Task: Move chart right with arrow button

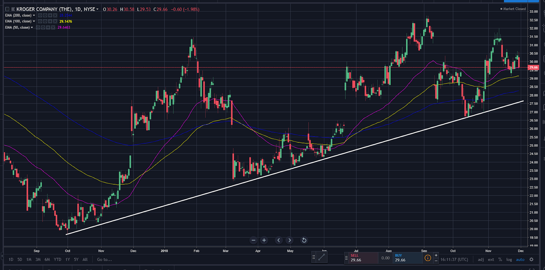Action: coord(290,240)
